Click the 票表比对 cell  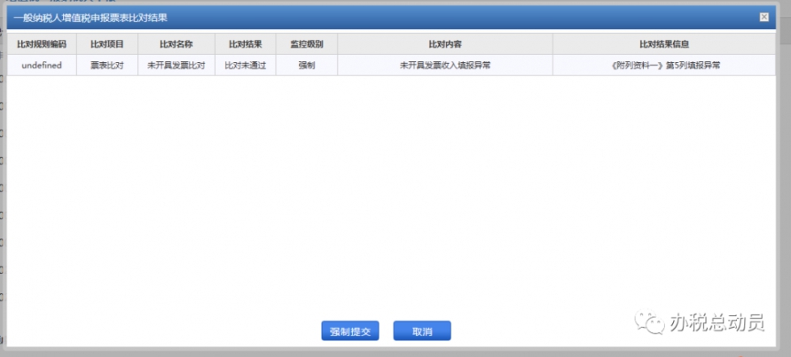point(107,66)
